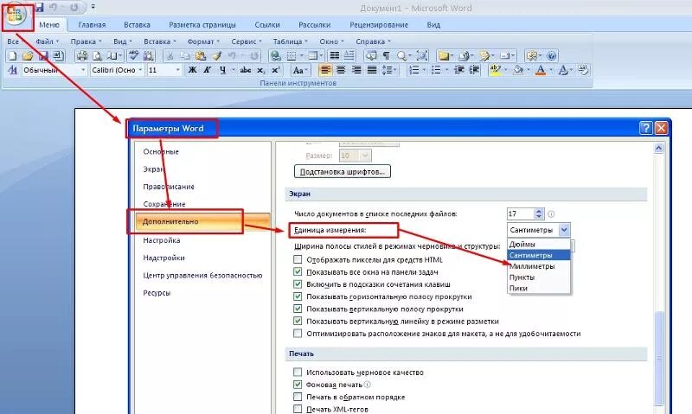Open the Рецензирование ribbon tab
The height and width of the screenshot is (414, 692).
tap(379, 25)
